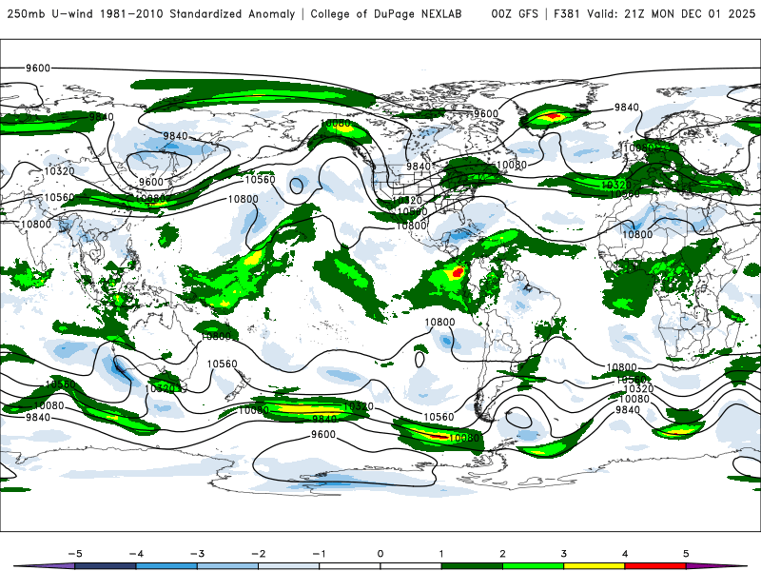Click the '250mb U-wind 1981-2010 Standardized Anomaly' title
This screenshot has height=571, width=761.
tap(151, 13)
